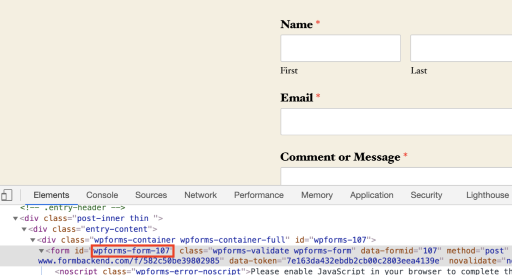
Task: Collapse the entry-content div node
Action: point(24,229)
